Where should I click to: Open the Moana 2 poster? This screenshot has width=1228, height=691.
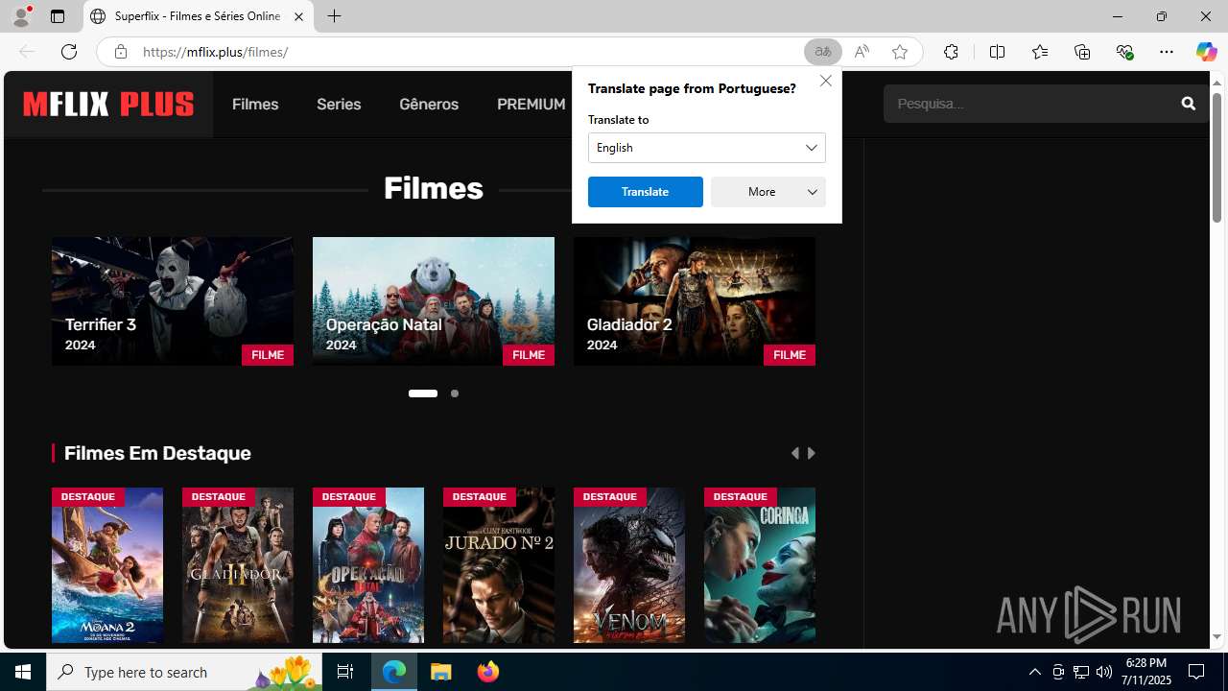[x=107, y=565]
